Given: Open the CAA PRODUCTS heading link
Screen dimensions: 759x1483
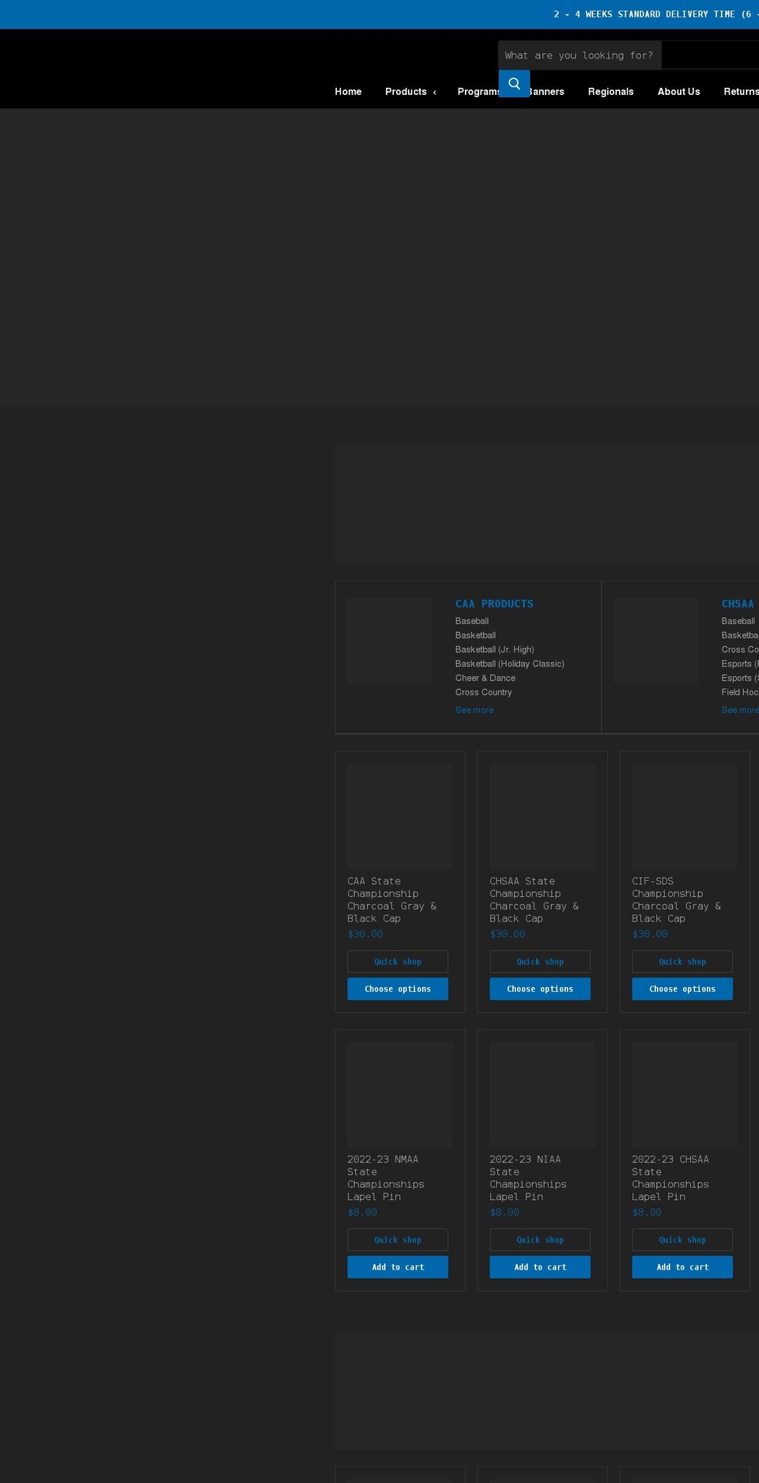Looking at the screenshot, I should coord(494,603).
